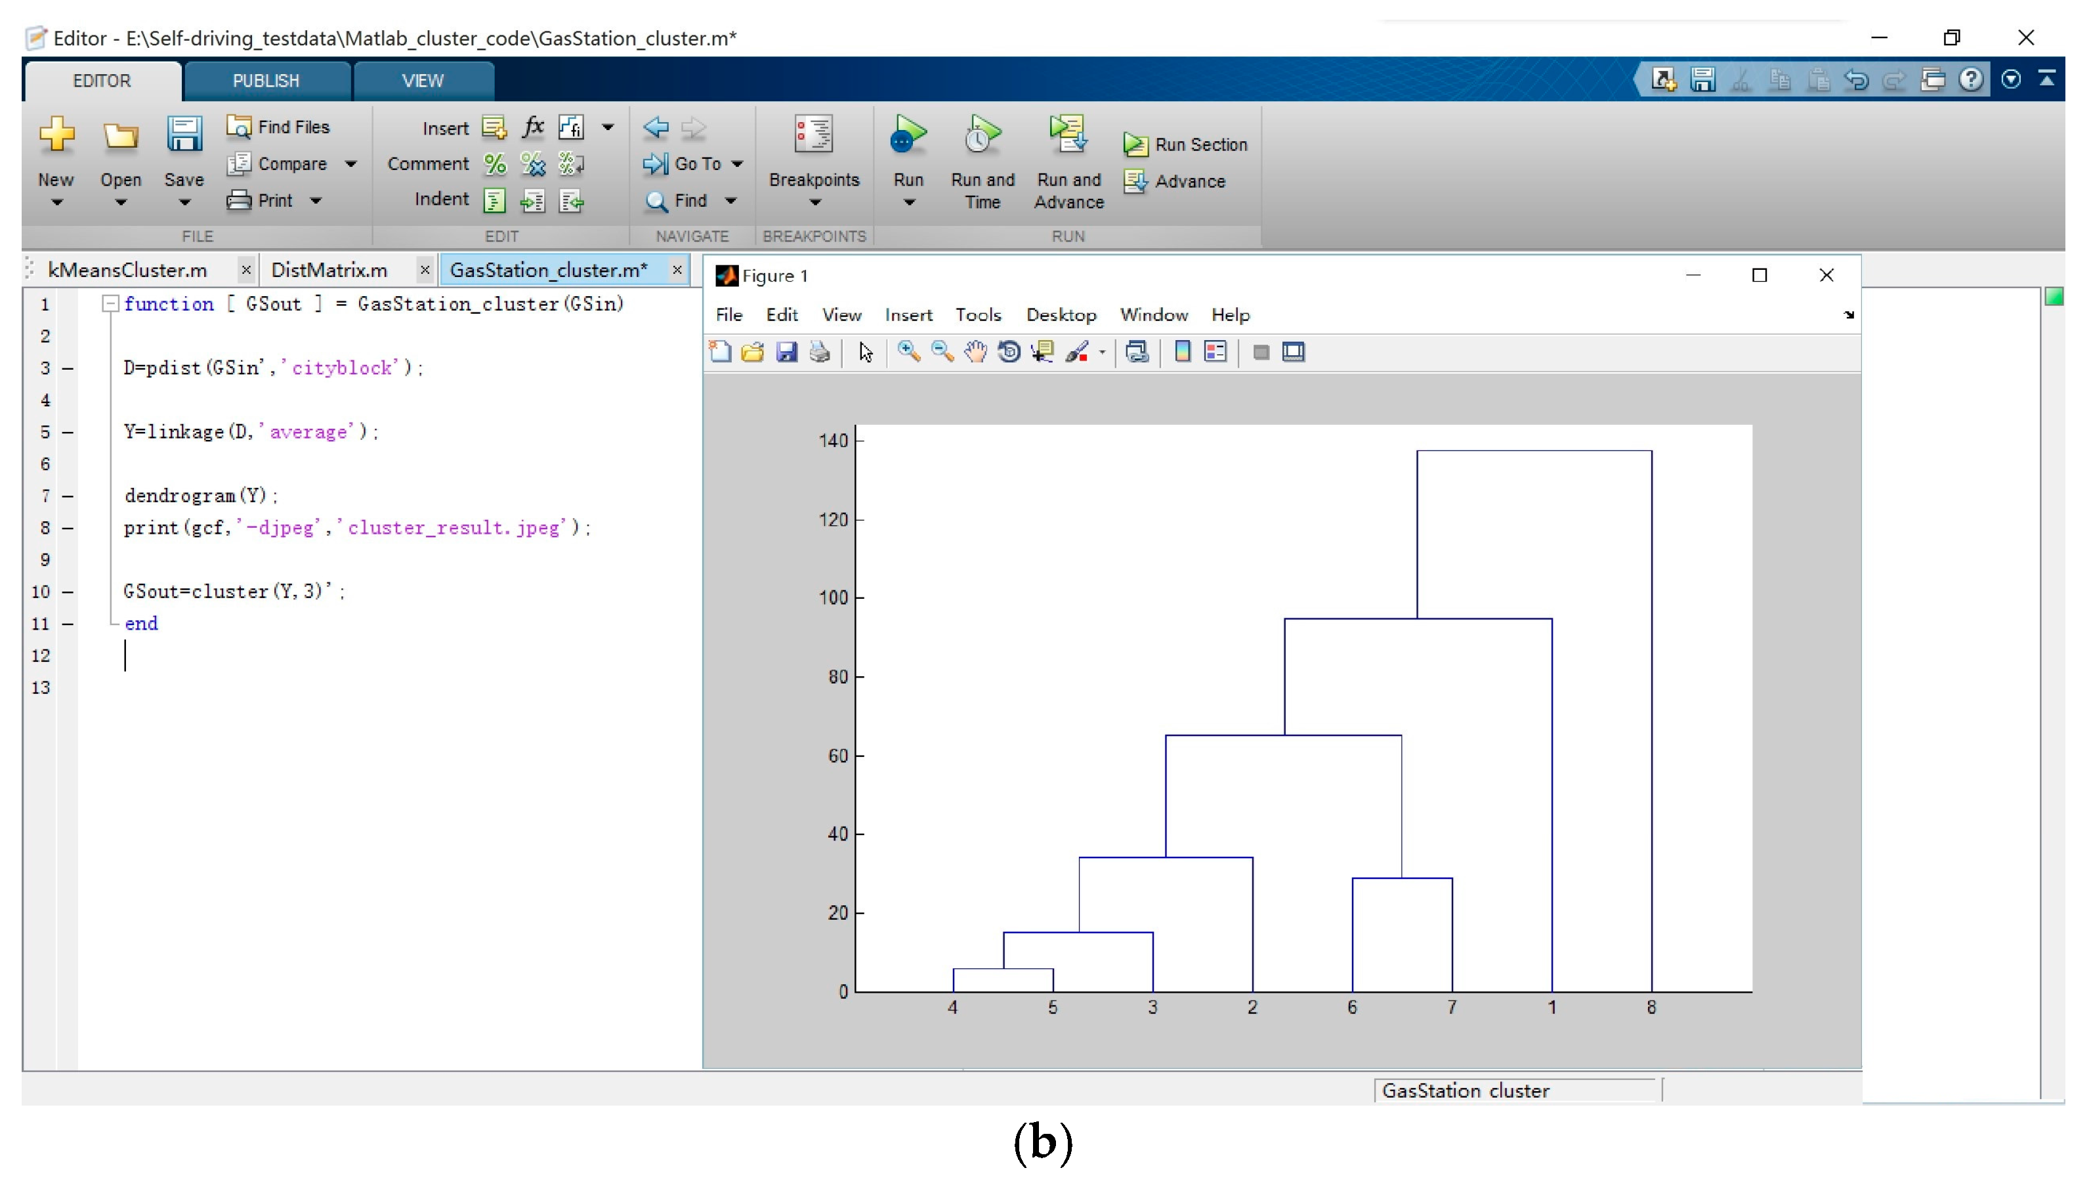Viewport: 2091px width, 1189px height.
Task: Switch to the PUBLISH ribbon tab
Action: (x=266, y=81)
